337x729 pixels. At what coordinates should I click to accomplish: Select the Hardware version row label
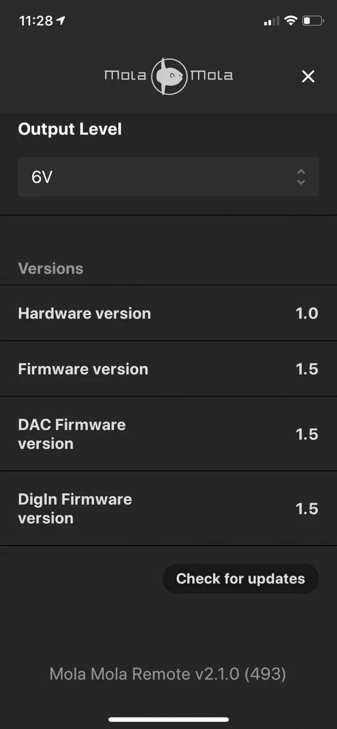[84, 313]
